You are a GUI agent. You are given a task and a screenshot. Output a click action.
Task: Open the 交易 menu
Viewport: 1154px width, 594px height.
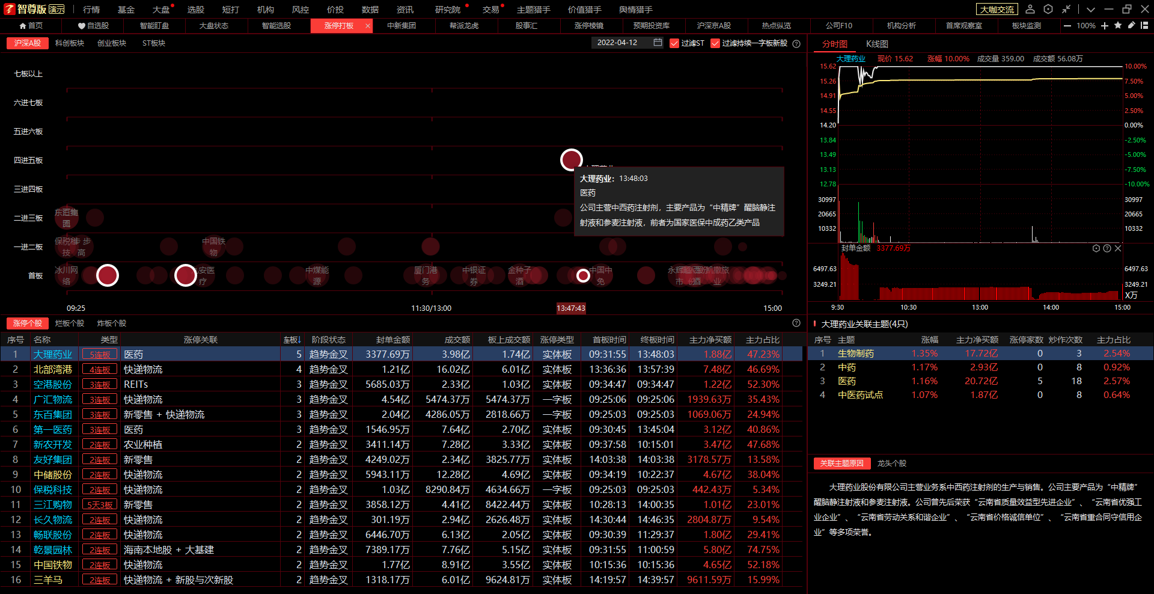click(x=490, y=9)
